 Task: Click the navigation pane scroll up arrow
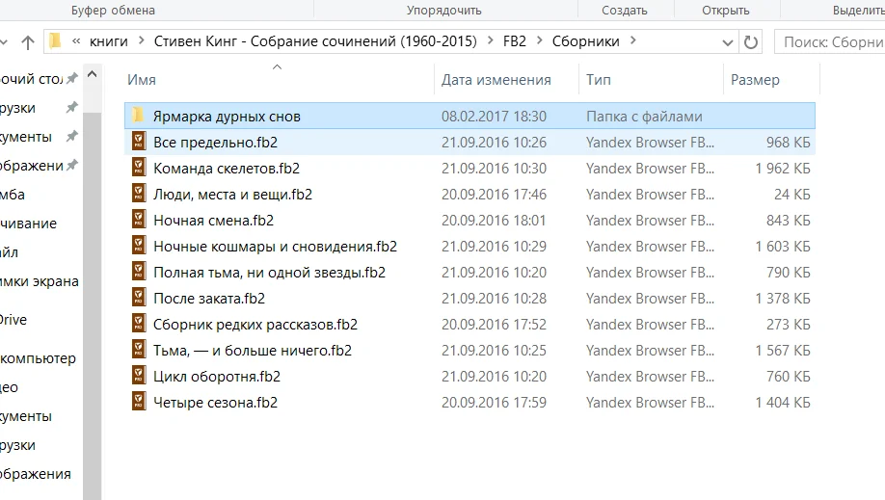pos(92,74)
